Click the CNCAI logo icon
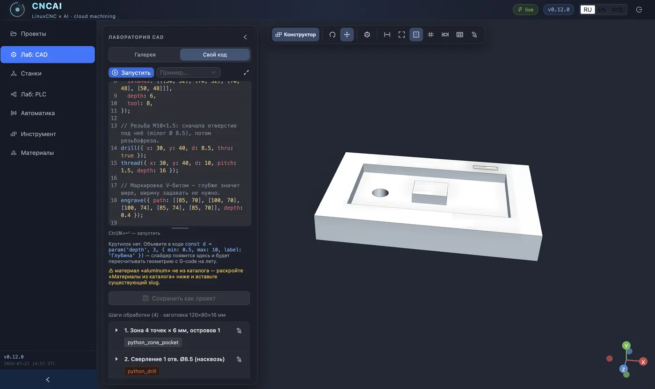Viewport: 655px width, 389px height. [17, 9]
